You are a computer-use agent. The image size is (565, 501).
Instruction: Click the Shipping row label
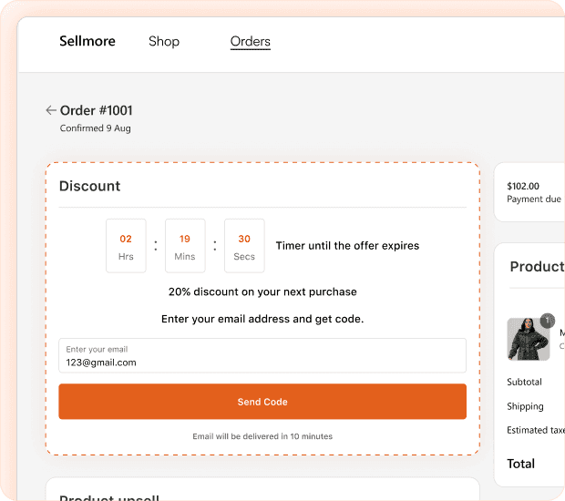(x=525, y=406)
